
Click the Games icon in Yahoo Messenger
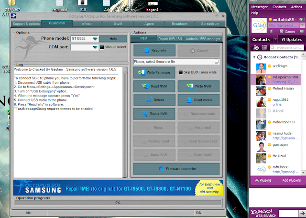pyautogui.click(x=287, y=32)
